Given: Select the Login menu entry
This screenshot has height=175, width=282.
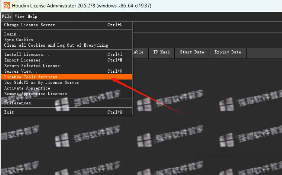Looking at the screenshot, I should pos(66,34).
